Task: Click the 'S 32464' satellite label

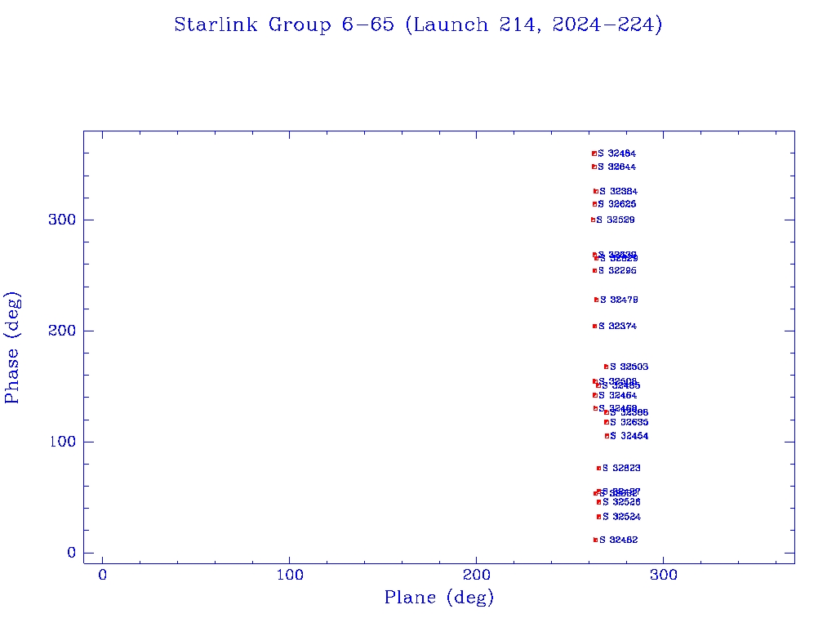Action: tap(617, 396)
